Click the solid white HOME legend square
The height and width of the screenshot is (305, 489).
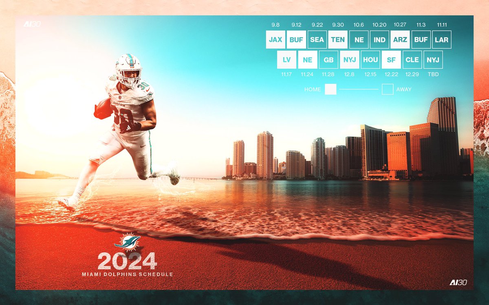tap(330, 89)
